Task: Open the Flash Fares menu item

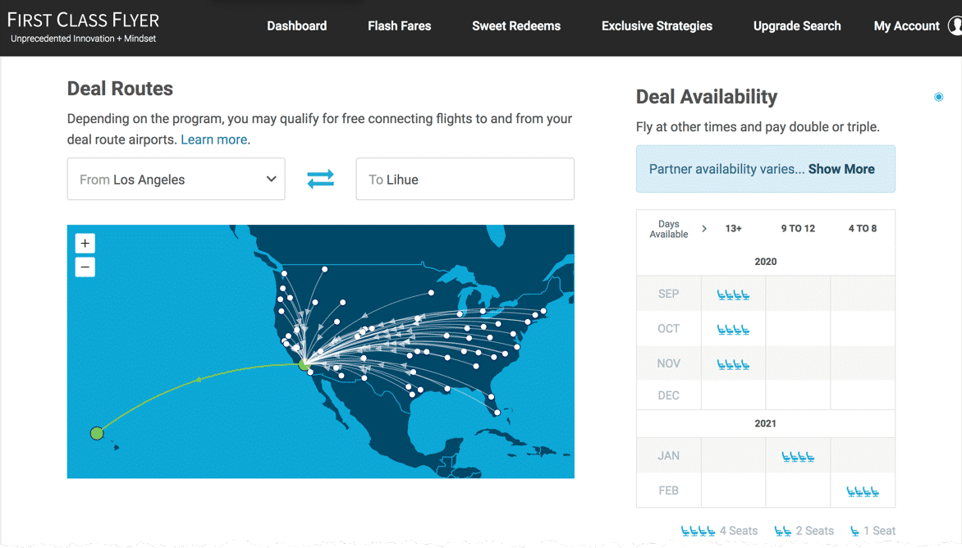Action: click(399, 26)
